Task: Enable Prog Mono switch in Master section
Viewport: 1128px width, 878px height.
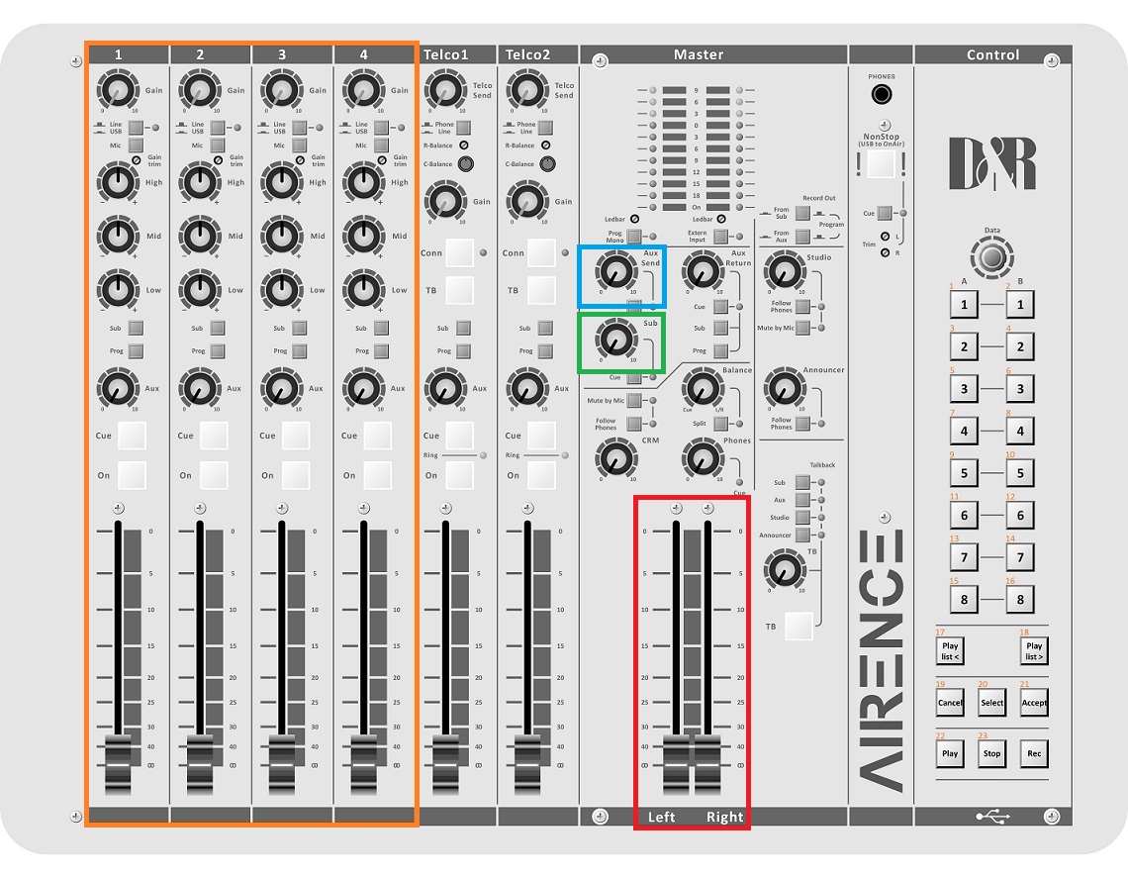Action: tap(633, 237)
